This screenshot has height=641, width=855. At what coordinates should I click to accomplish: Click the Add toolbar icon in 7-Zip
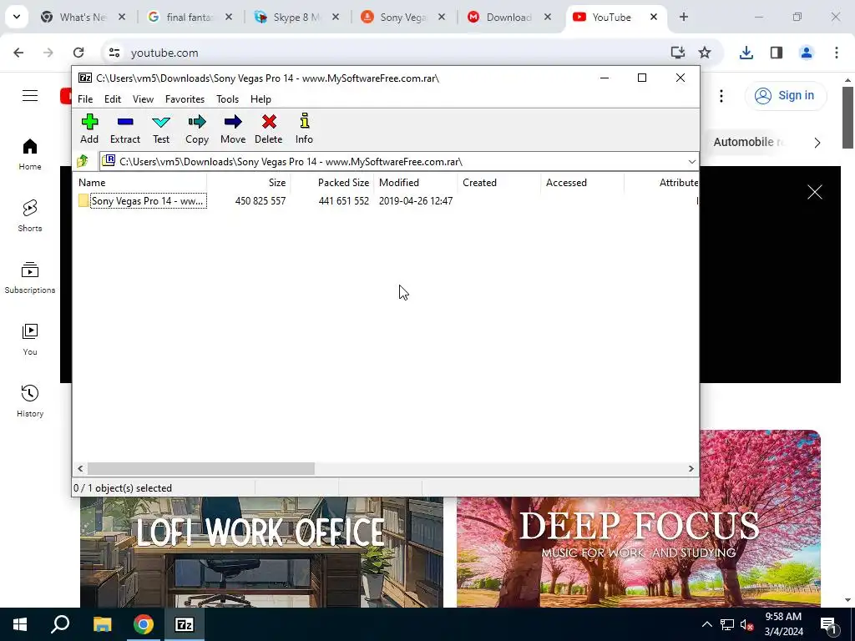tap(89, 129)
